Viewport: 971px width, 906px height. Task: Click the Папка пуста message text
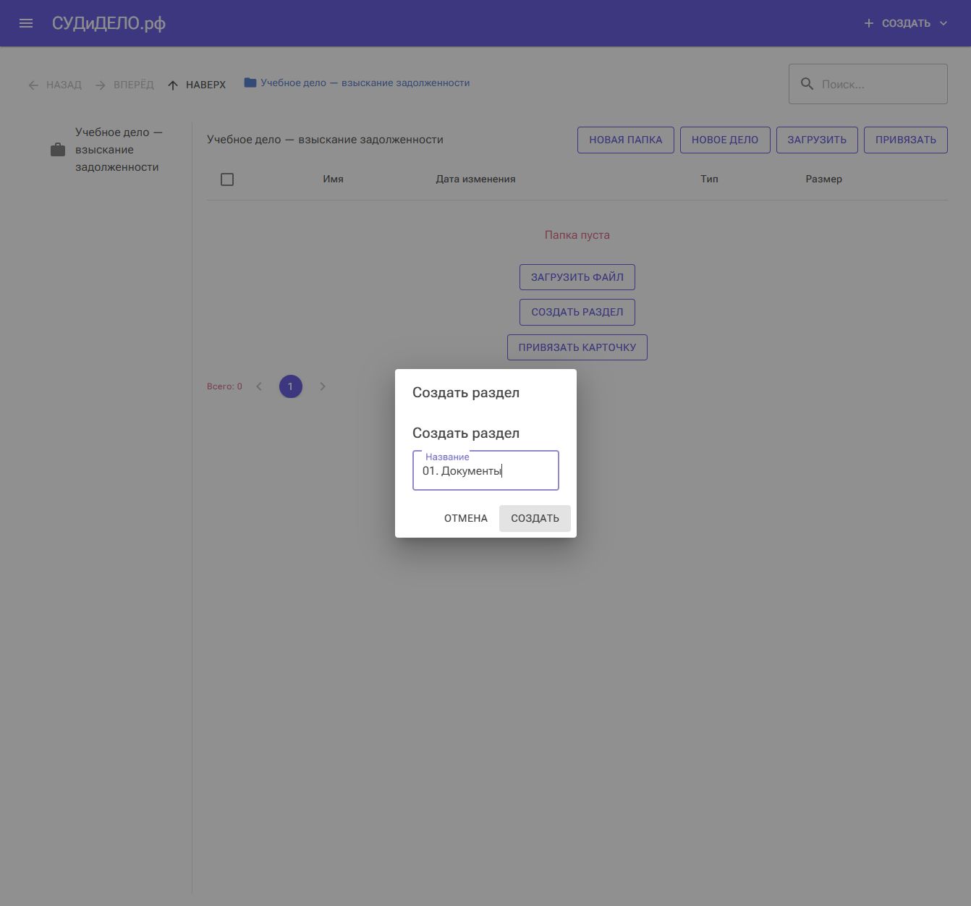click(x=577, y=235)
